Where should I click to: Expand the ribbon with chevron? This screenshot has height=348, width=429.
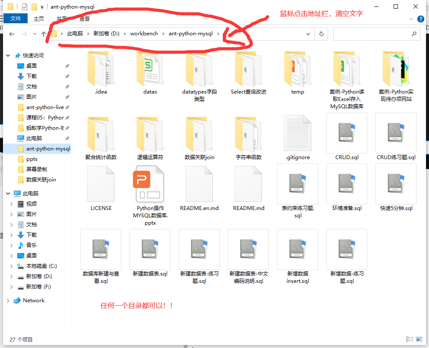tap(411, 19)
